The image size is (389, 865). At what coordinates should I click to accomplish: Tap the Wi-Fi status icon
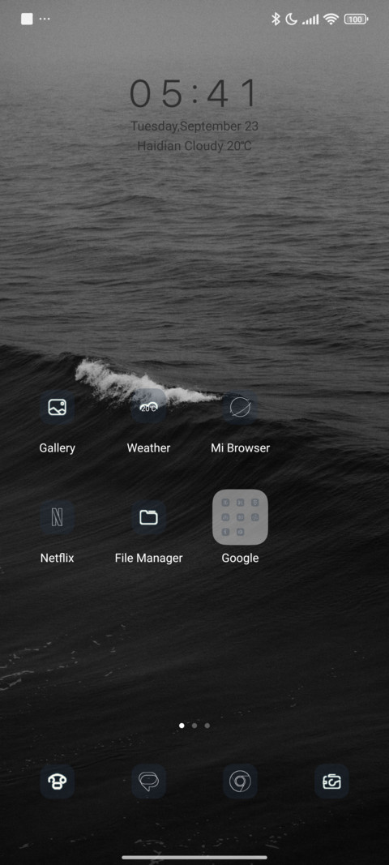331,19
